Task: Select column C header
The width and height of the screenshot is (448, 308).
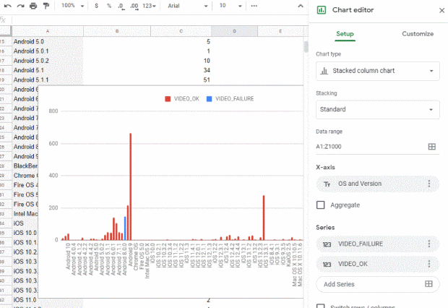Action: 181,31
